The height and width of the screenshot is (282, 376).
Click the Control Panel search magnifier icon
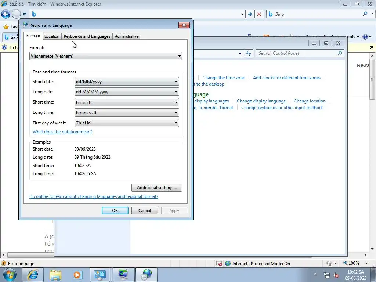click(x=340, y=53)
